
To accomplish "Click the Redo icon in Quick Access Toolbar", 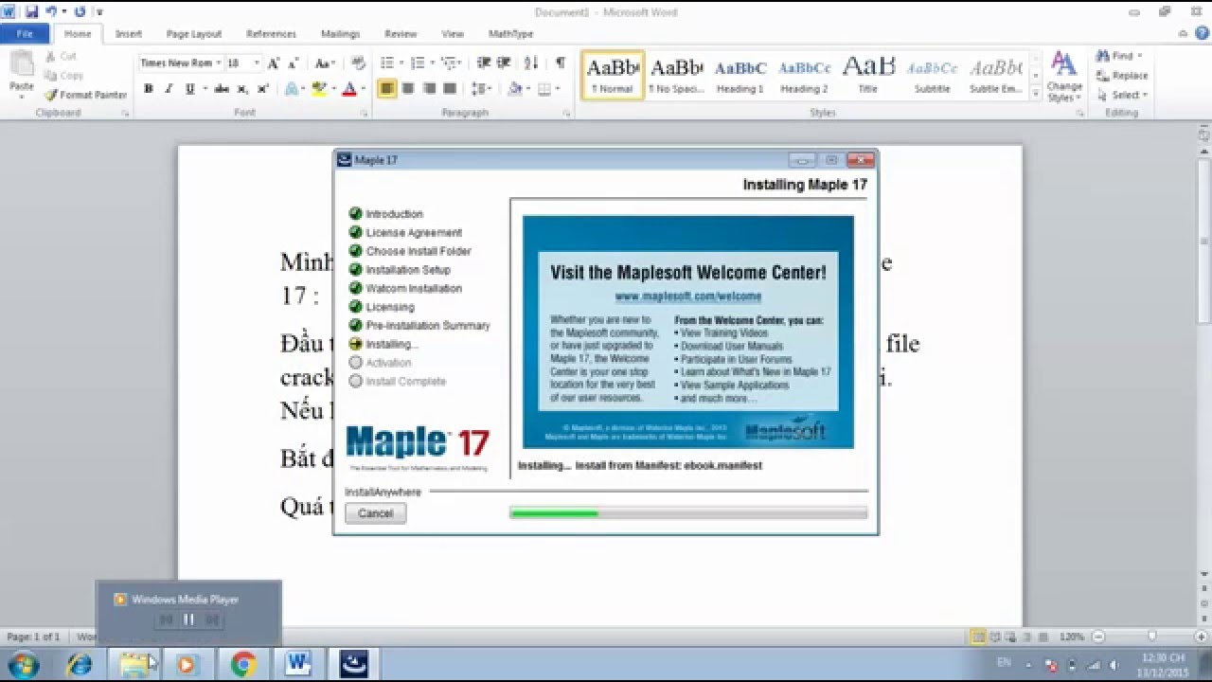I will tap(79, 12).
